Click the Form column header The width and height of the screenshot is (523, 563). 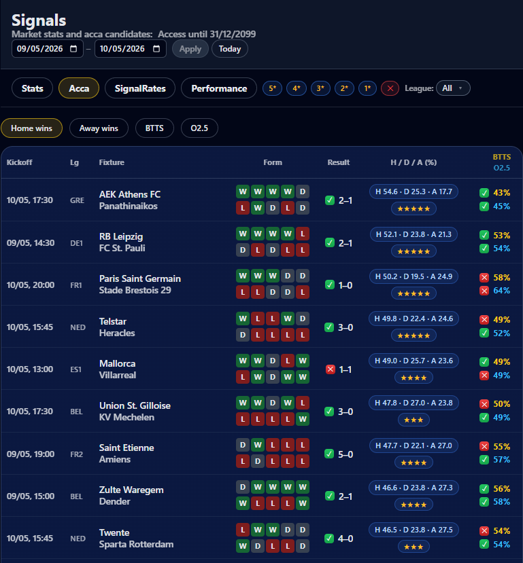273,162
